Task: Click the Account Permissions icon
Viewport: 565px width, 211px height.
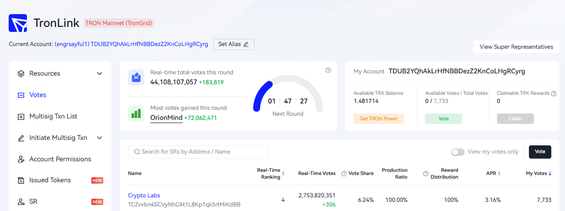Action: point(21,159)
